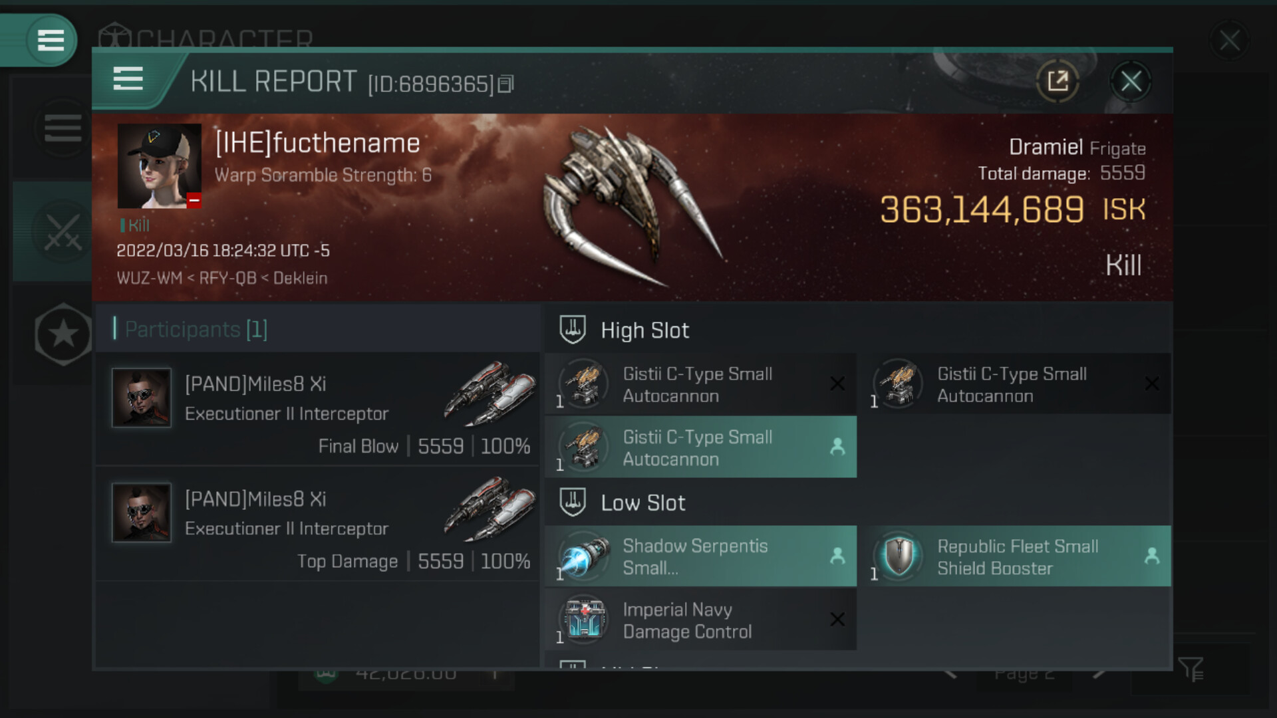The height and width of the screenshot is (718, 1277).
Task: View fucthename's character portrait
Action: point(160,166)
